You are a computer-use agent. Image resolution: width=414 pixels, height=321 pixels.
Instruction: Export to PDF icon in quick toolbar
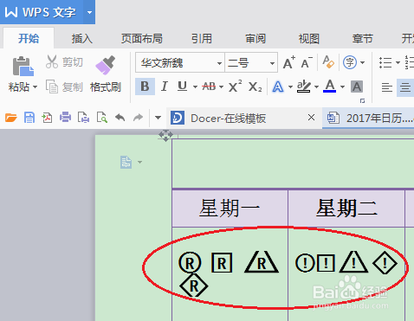coord(47,118)
